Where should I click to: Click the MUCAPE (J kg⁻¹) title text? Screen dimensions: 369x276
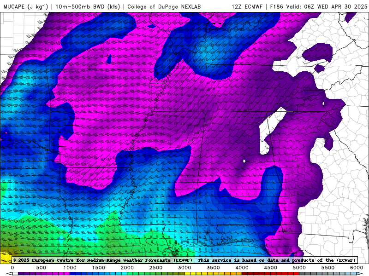pos(26,6)
